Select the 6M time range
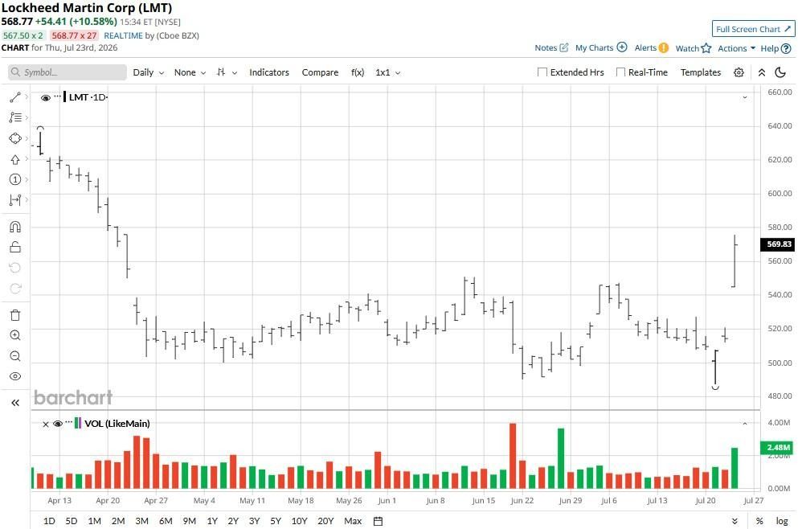Image resolution: width=798 pixels, height=529 pixels. pos(166,521)
